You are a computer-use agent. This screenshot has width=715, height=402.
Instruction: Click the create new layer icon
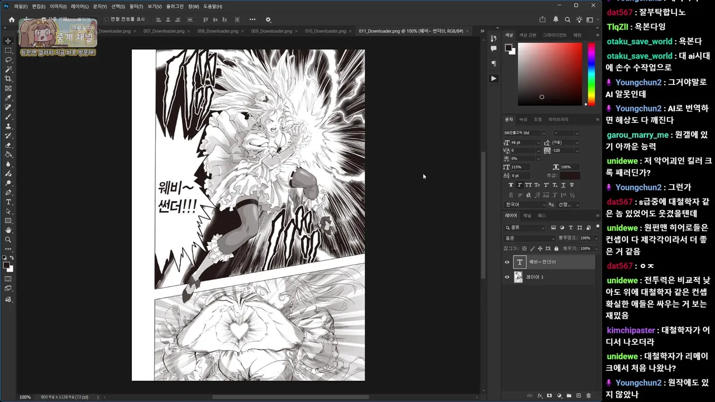(579, 396)
